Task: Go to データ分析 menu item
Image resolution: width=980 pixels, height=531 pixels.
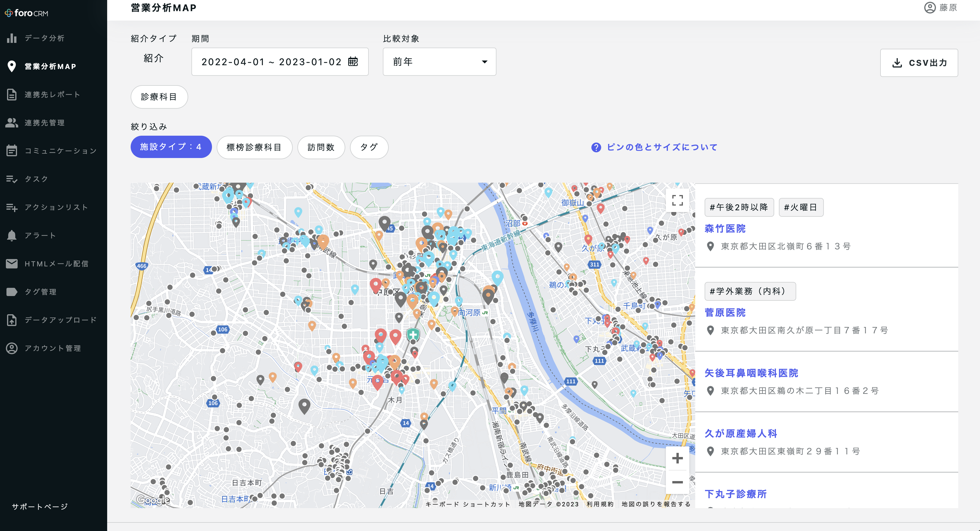Action: (45, 38)
